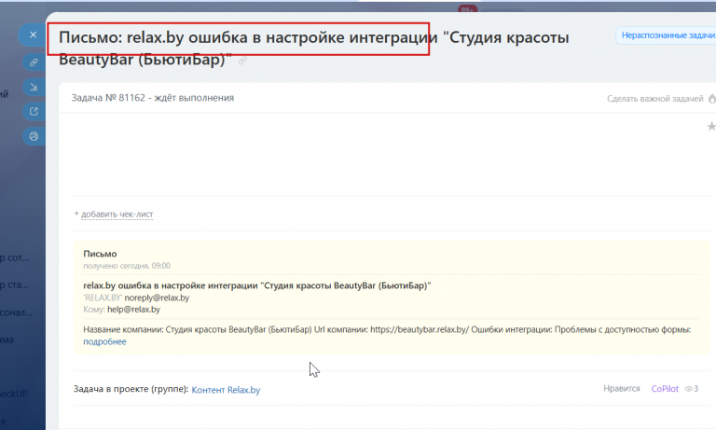Click the task status text Задача № 81162
The image size is (716, 430).
click(x=153, y=98)
